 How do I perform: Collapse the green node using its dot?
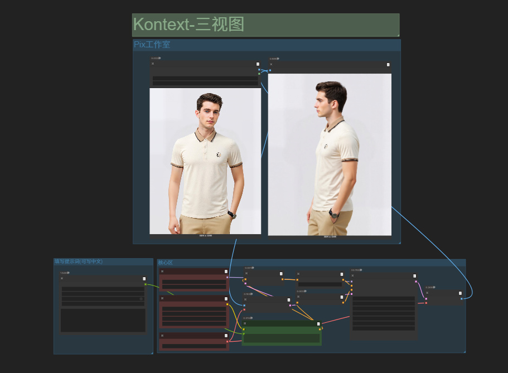245,323
